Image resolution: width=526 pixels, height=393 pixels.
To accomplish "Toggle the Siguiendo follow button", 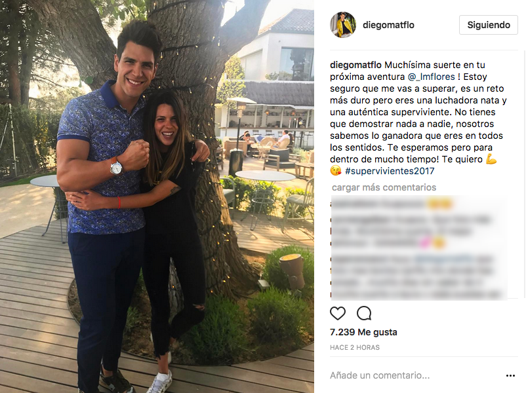I will click(489, 25).
